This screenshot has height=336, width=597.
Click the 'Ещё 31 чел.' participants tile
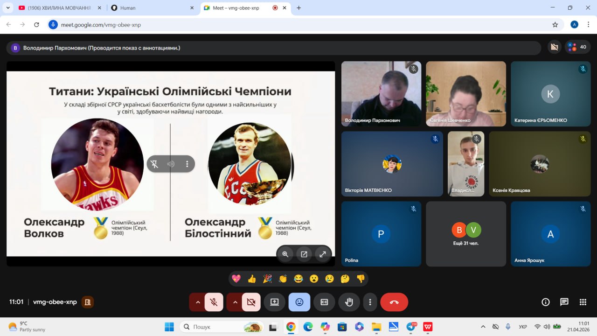(x=465, y=234)
